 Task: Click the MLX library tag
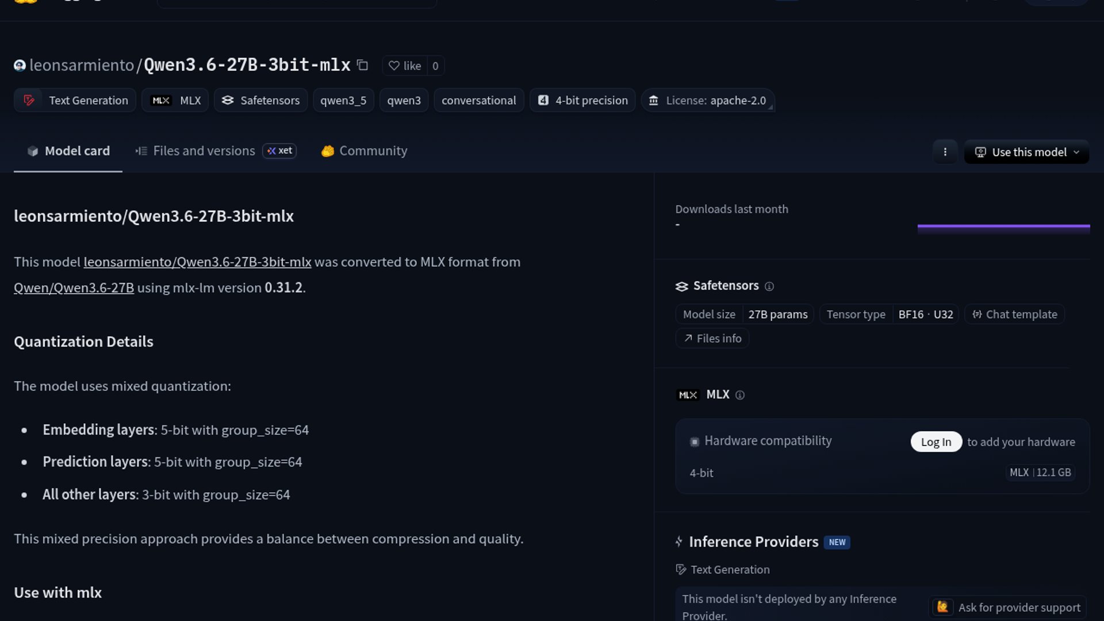(175, 100)
